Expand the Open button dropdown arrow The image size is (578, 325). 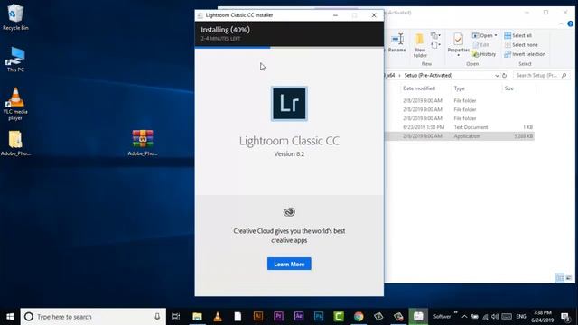pyautogui.click(x=496, y=35)
